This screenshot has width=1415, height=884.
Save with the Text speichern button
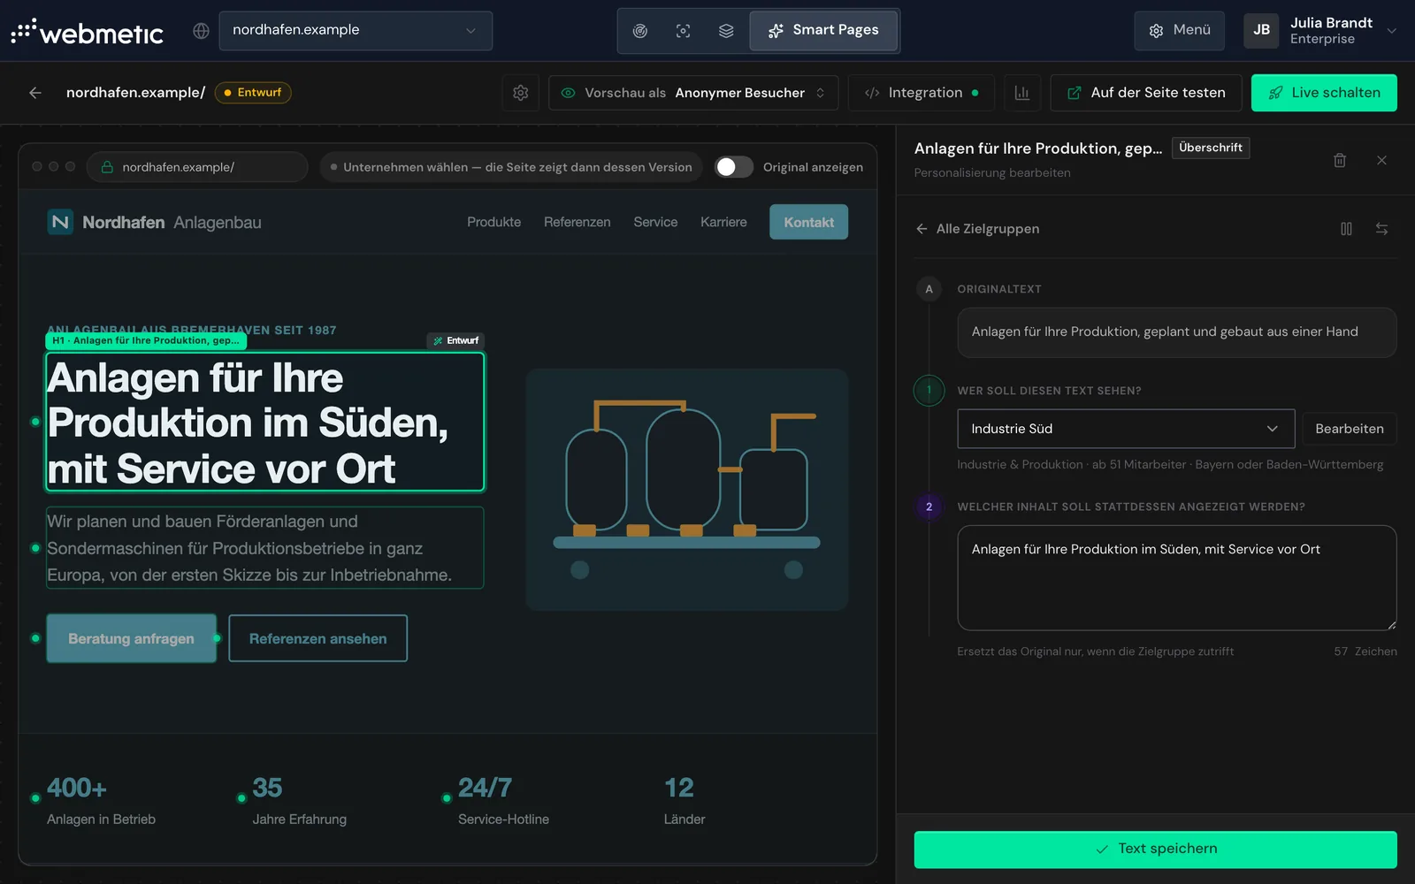coord(1155,850)
